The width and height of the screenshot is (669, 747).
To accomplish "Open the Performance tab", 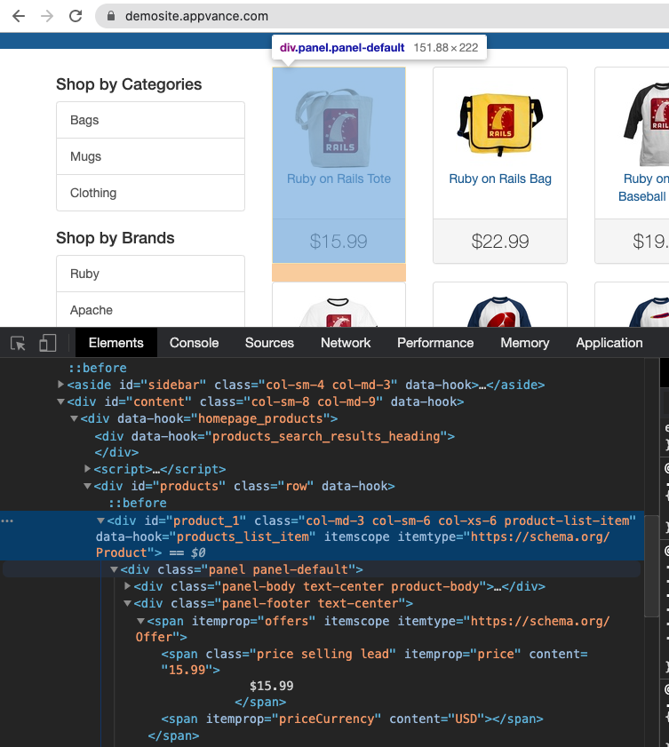I will point(435,343).
